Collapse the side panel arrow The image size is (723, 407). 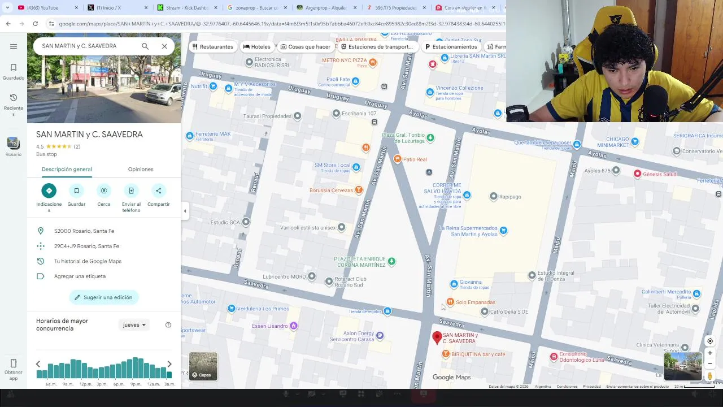(x=185, y=211)
